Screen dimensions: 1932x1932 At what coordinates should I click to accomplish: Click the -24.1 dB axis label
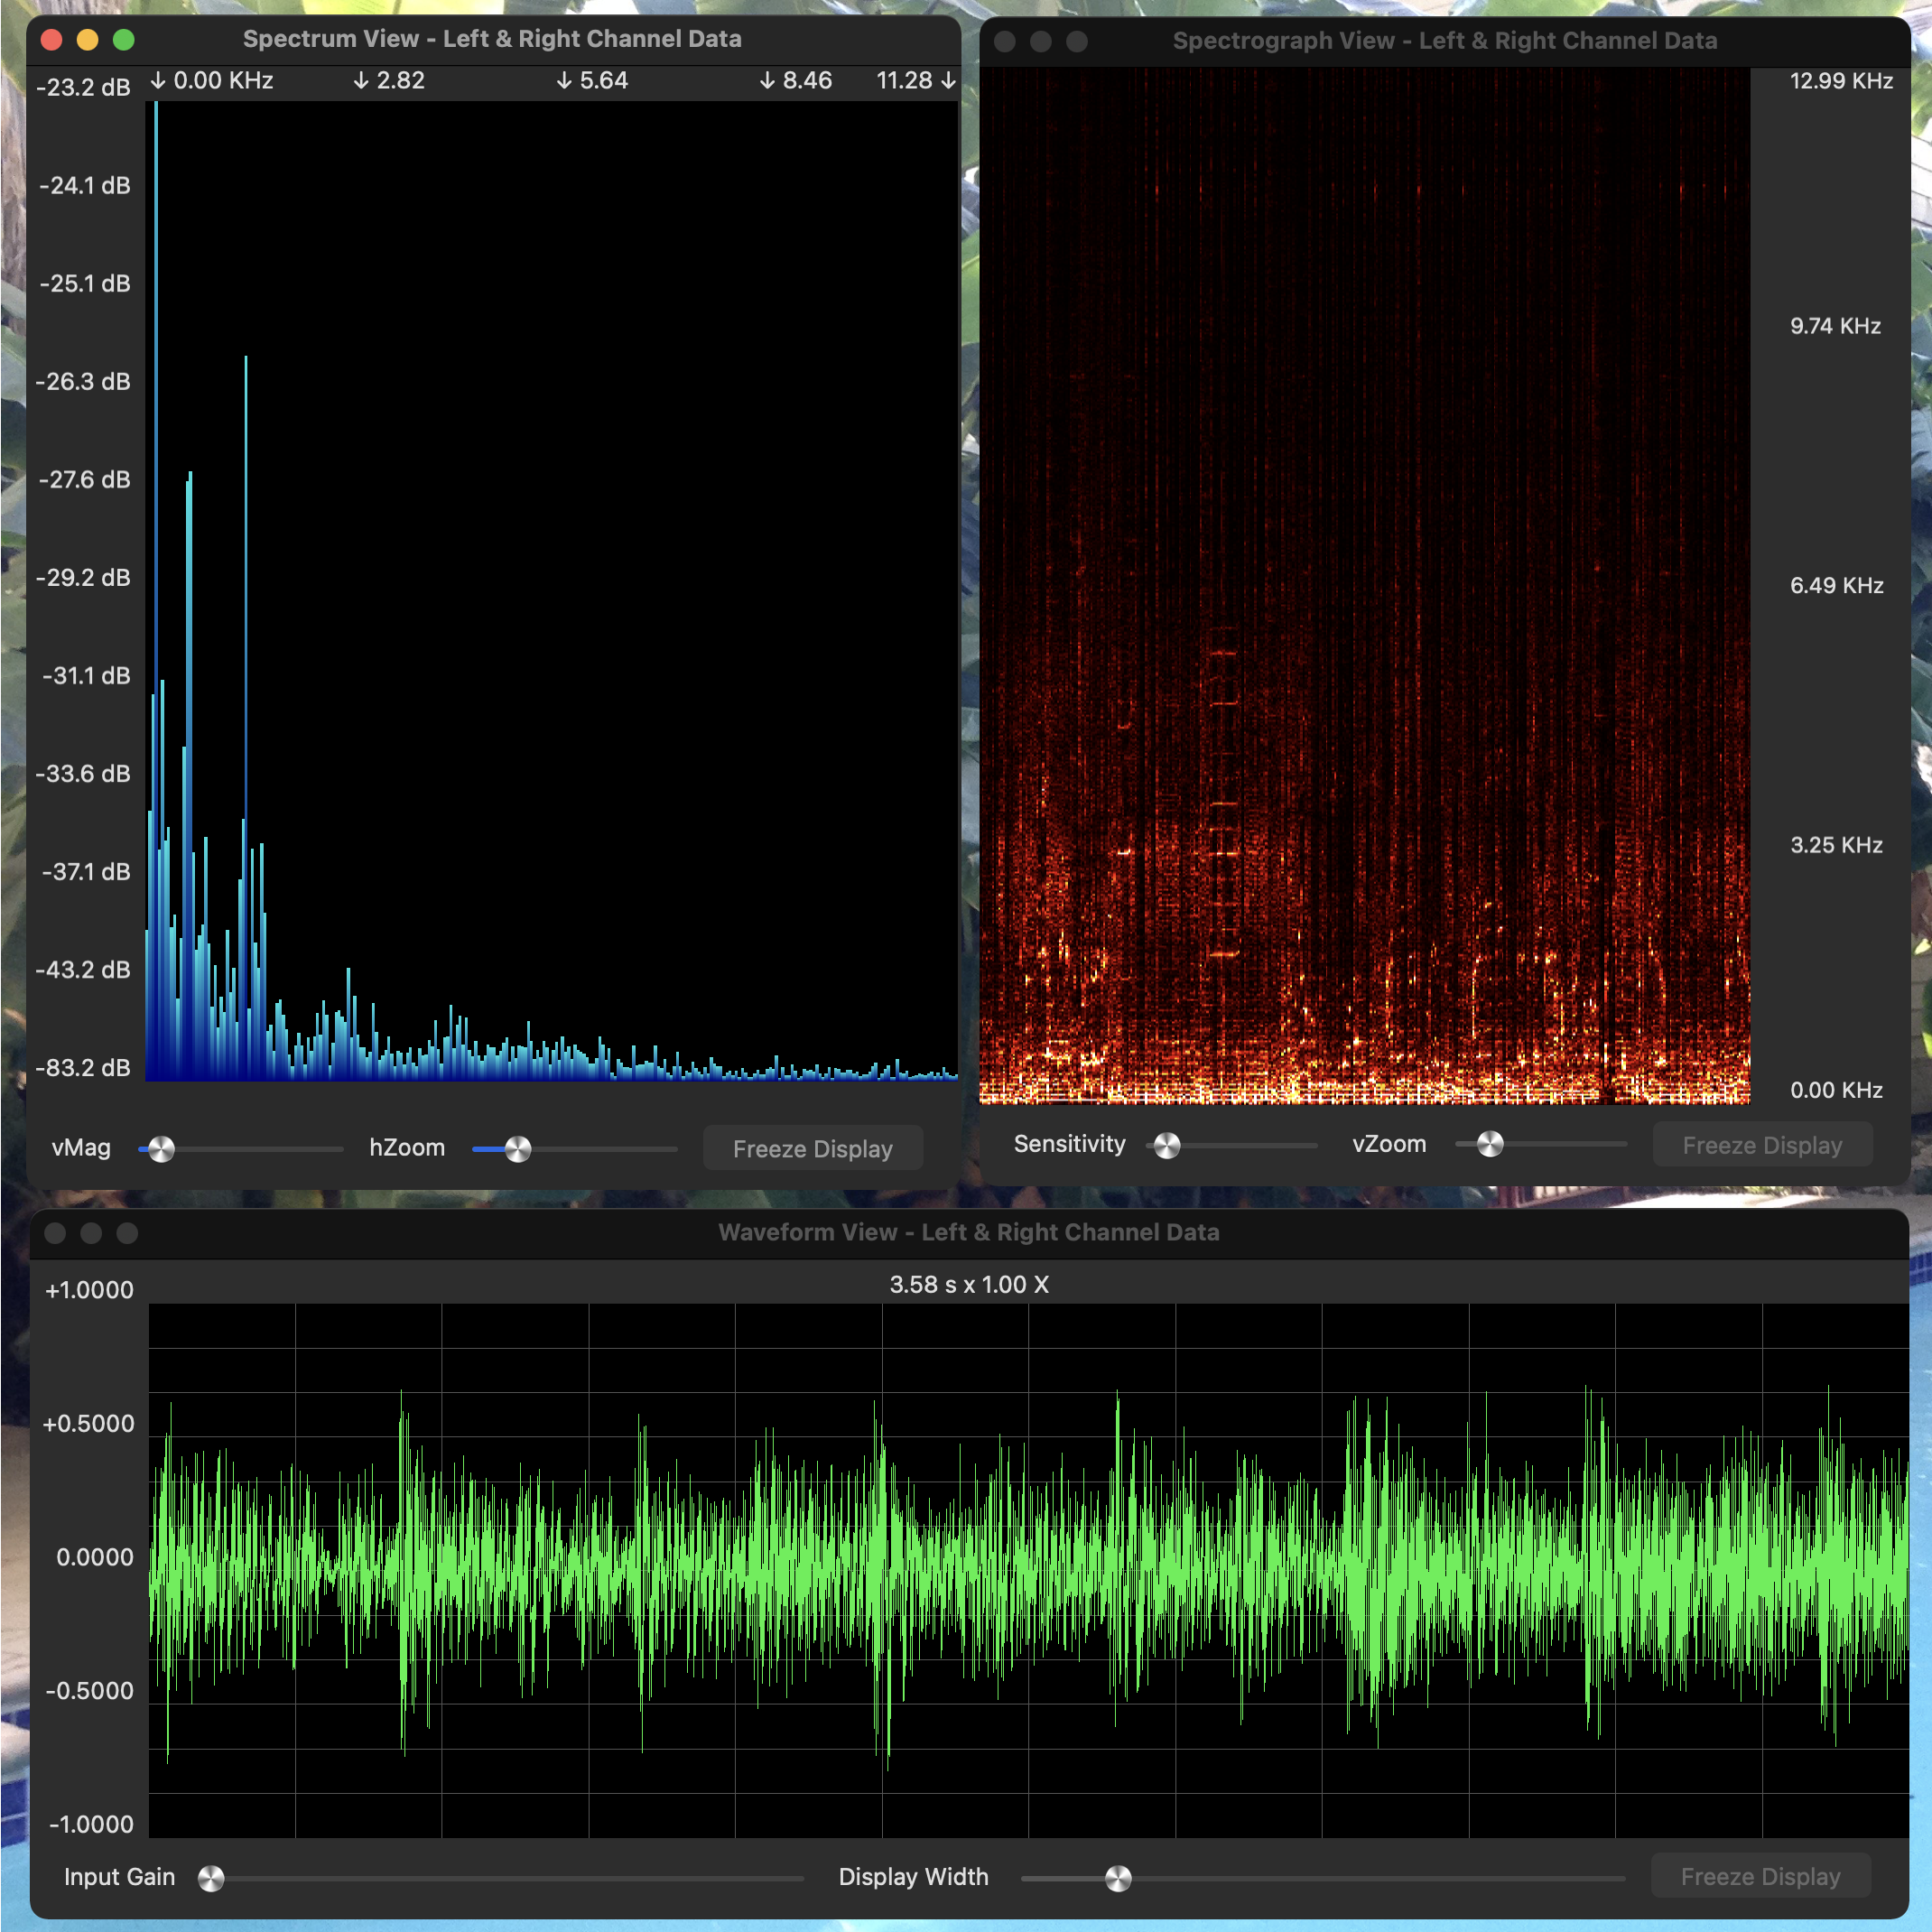pyautogui.click(x=85, y=185)
